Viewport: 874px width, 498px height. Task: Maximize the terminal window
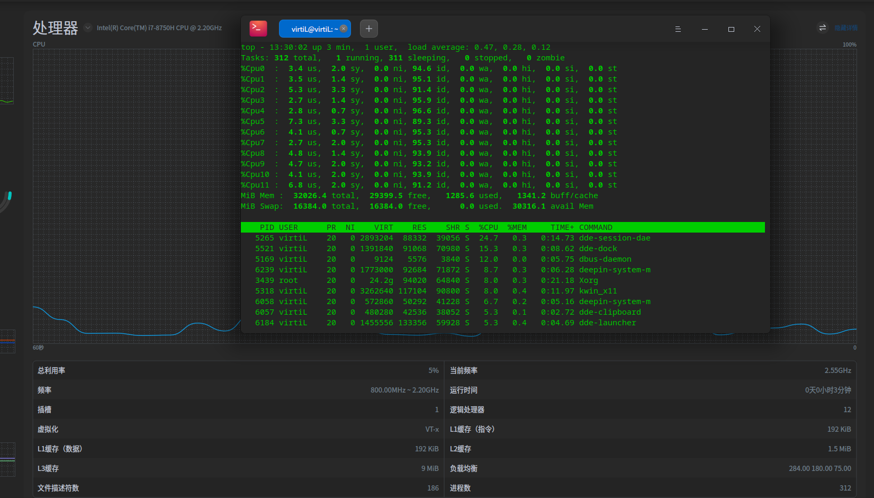tap(731, 29)
